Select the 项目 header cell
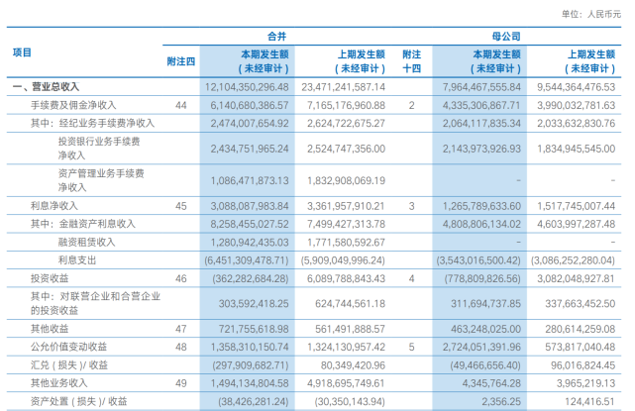The image size is (635, 411). click(22, 52)
